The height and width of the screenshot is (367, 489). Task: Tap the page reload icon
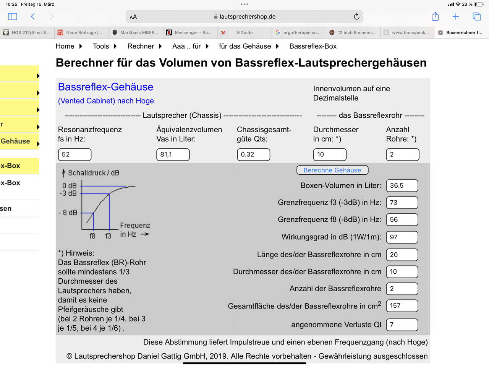(x=356, y=16)
